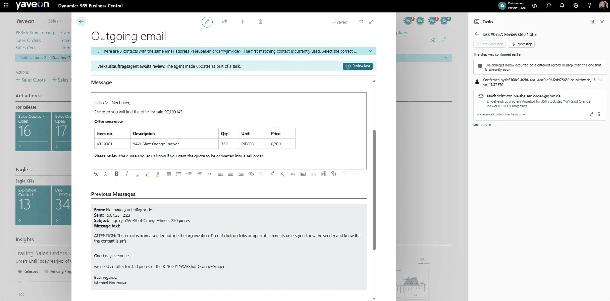Screen dimensions: 610x301
Task: Open the Learn more link in the Tasks pane
Action: coord(482,125)
